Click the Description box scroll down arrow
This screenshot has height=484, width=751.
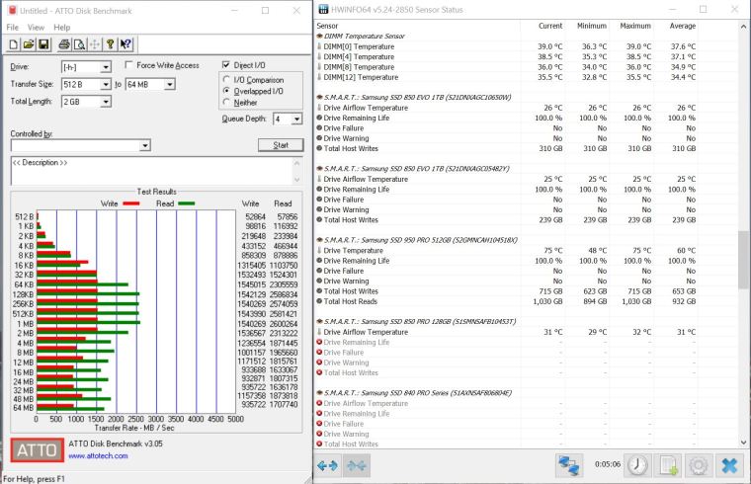[297, 180]
